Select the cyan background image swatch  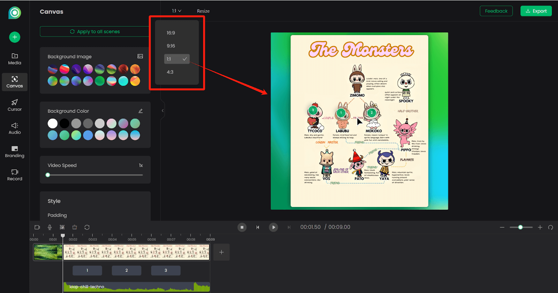click(x=123, y=81)
